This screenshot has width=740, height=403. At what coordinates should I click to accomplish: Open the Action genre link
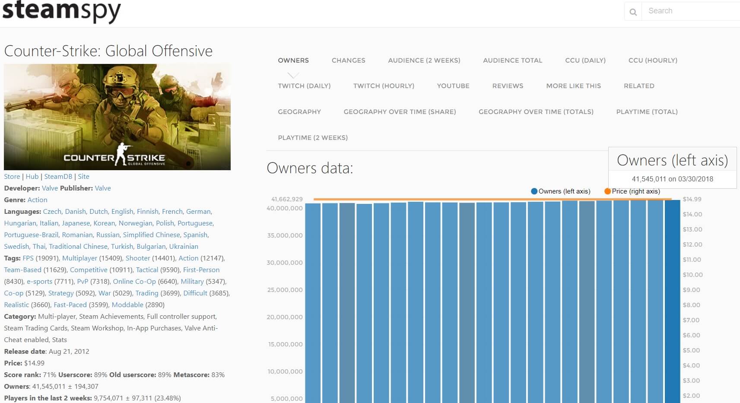click(37, 200)
